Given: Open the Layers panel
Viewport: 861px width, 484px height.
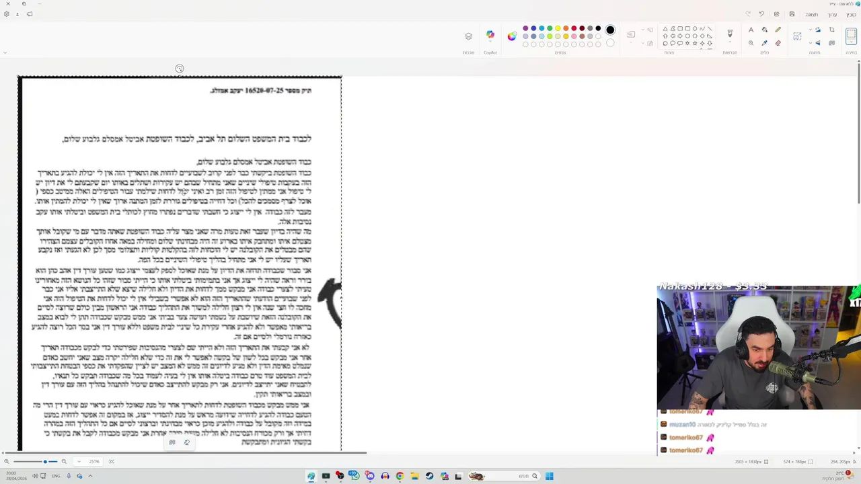Looking at the screenshot, I should pyautogui.click(x=469, y=36).
